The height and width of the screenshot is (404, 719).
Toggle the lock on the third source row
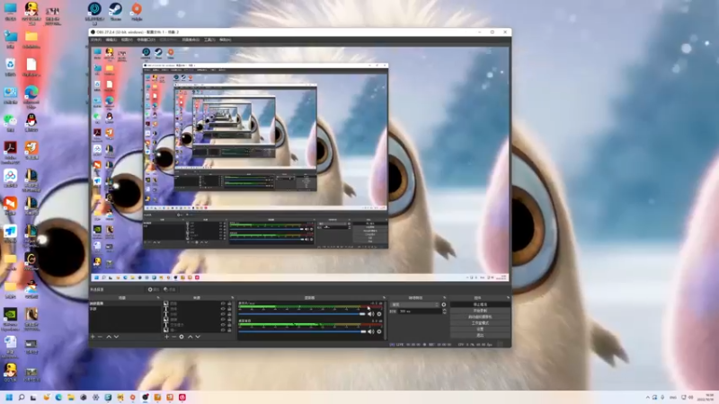[x=229, y=313]
